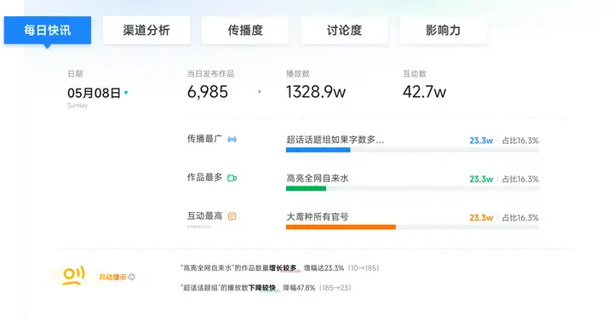Click the orange 互动最高 progress bar

point(341,227)
